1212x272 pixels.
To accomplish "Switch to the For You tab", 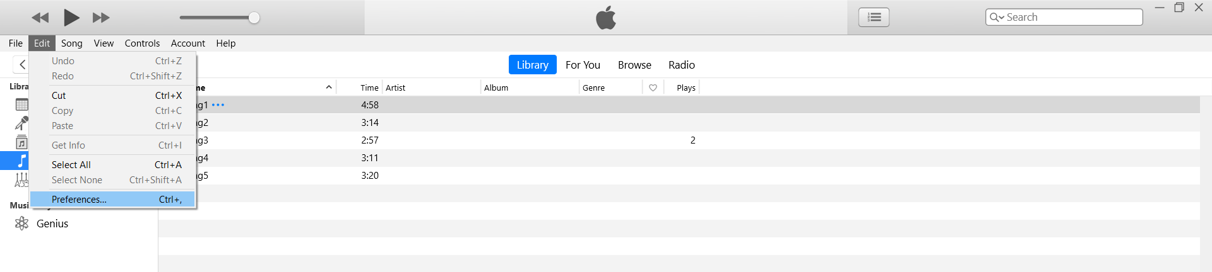I will pos(583,65).
